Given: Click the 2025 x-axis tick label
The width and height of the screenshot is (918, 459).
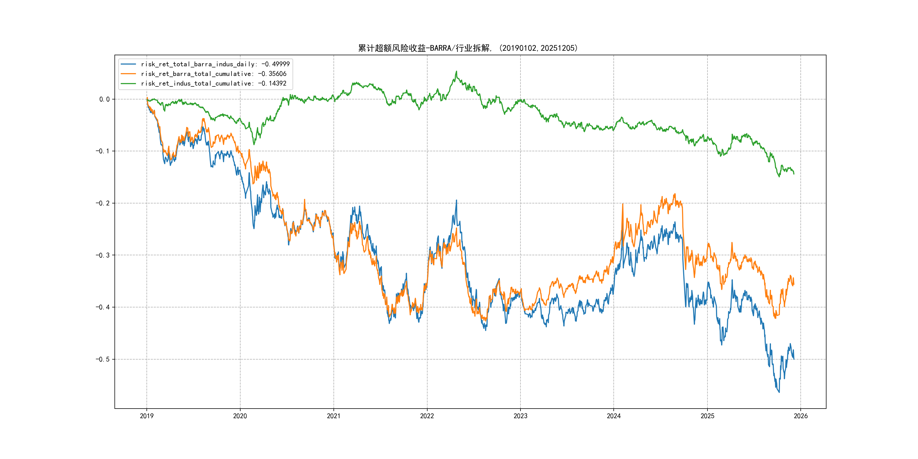Looking at the screenshot, I should pos(707,416).
